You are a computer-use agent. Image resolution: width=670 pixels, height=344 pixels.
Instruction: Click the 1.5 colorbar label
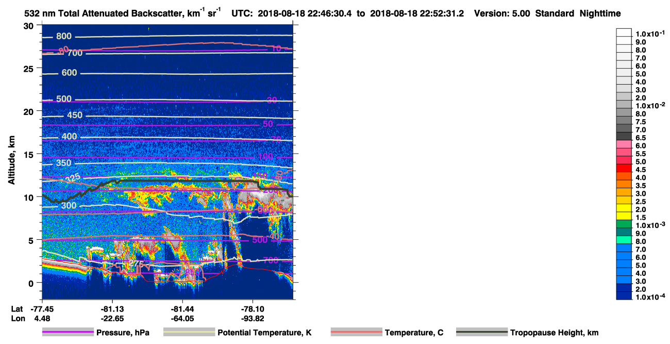click(x=641, y=218)
